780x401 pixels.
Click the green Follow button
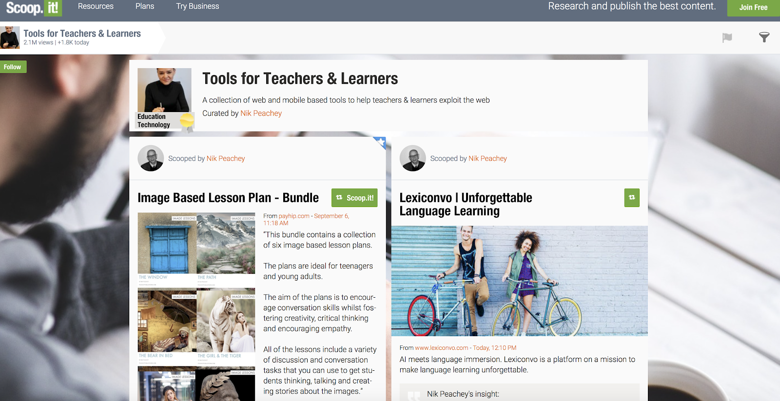pyautogui.click(x=13, y=67)
